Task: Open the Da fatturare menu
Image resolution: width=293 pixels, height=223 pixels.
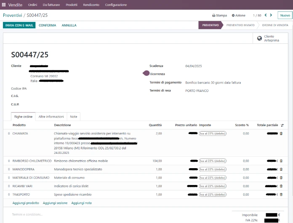Action: coord(51,5)
